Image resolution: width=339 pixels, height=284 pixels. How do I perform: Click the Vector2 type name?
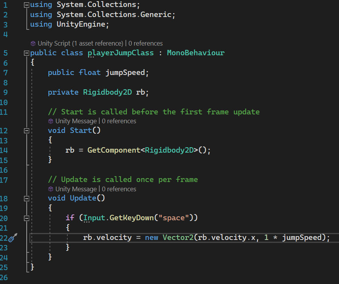tap(178, 237)
